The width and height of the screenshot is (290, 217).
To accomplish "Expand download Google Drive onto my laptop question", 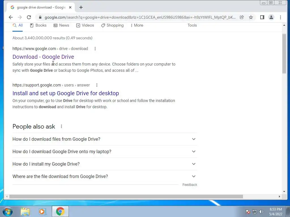I will 105,151.
